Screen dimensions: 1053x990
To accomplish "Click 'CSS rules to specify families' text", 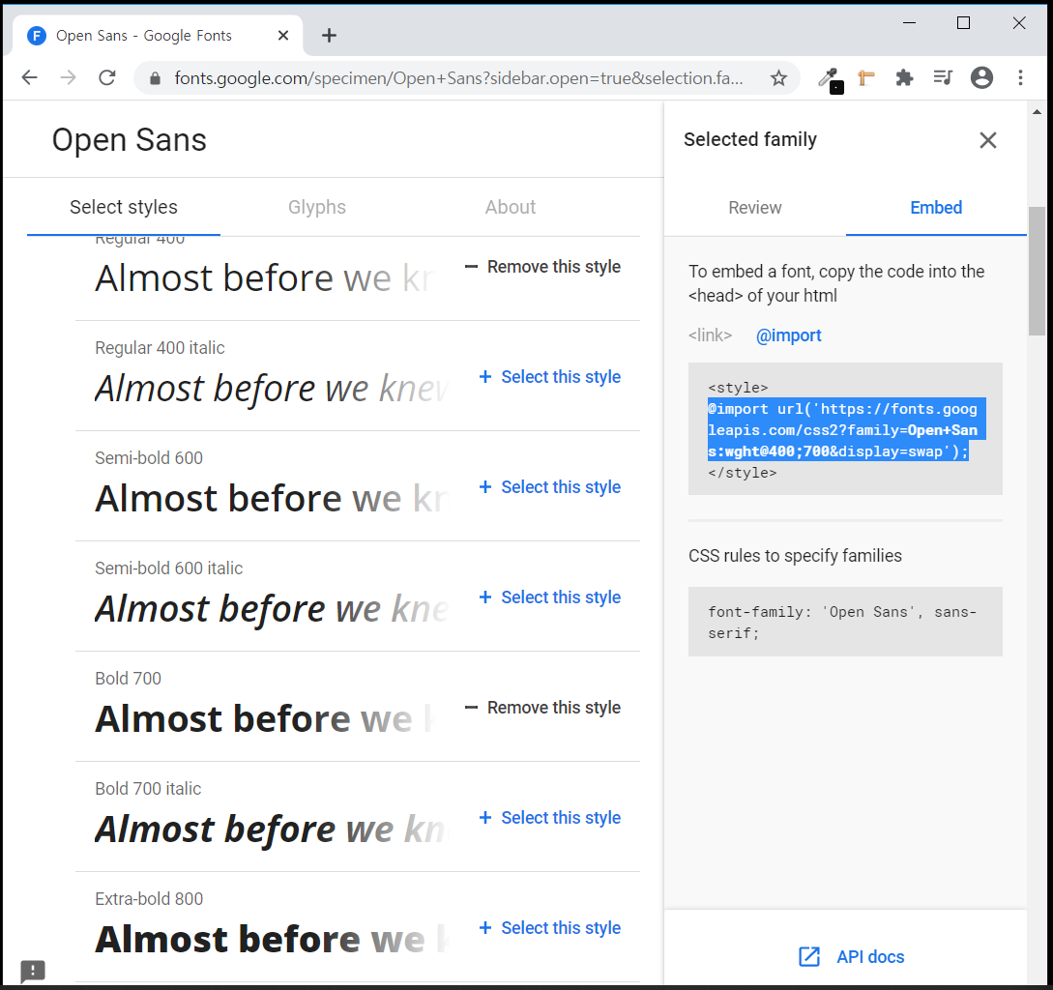I will 795,556.
